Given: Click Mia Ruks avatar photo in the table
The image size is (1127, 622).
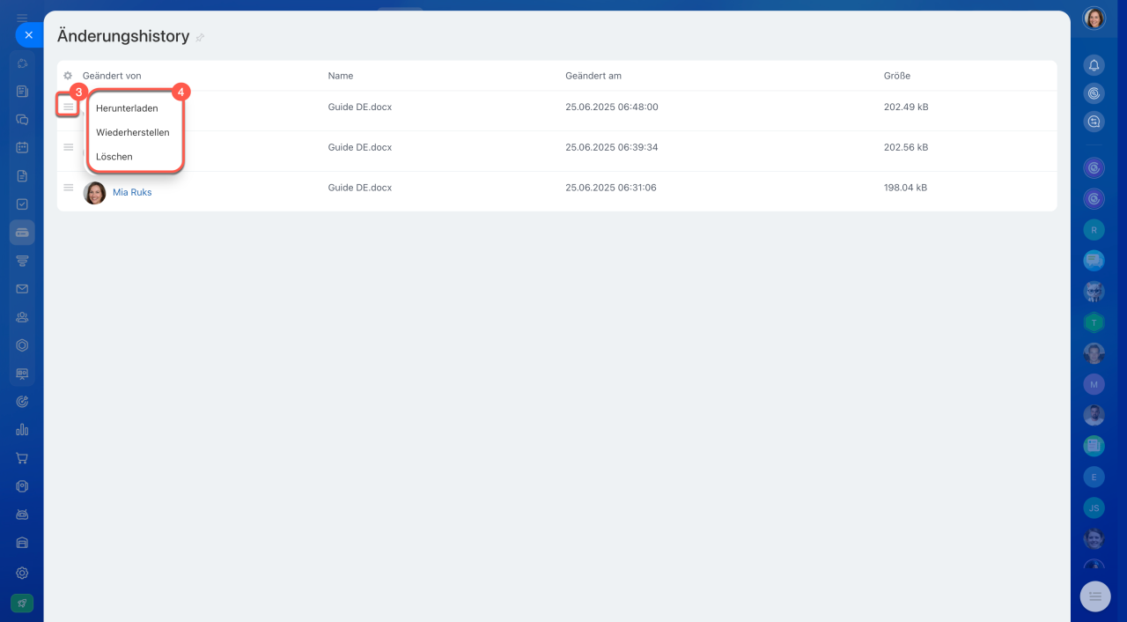Looking at the screenshot, I should click(x=94, y=192).
